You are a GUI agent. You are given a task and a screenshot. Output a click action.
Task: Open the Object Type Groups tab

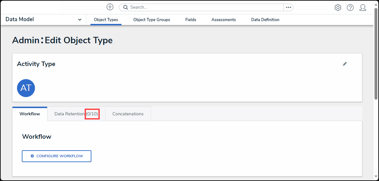pos(152,20)
